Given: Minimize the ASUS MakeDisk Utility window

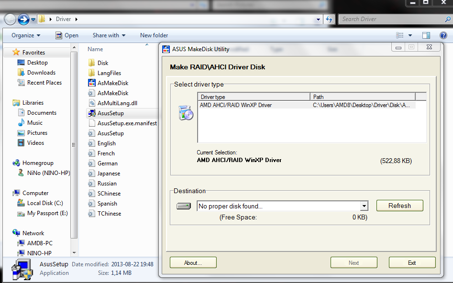Looking at the screenshot, I should [398, 47].
